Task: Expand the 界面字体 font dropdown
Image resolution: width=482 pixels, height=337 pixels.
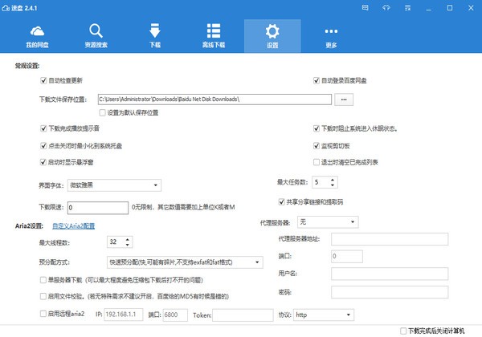Action: pyautogui.click(x=116, y=186)
